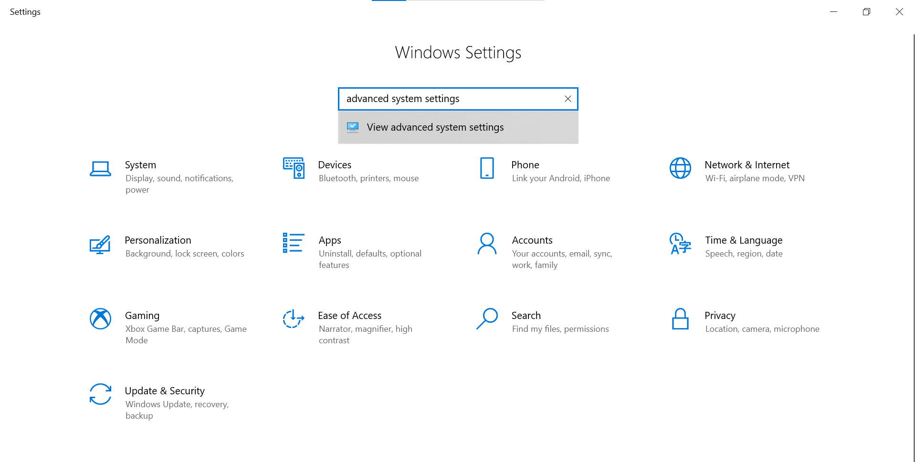
Task: Click 'Find my files, permissions' description
Action: [560, 329]
